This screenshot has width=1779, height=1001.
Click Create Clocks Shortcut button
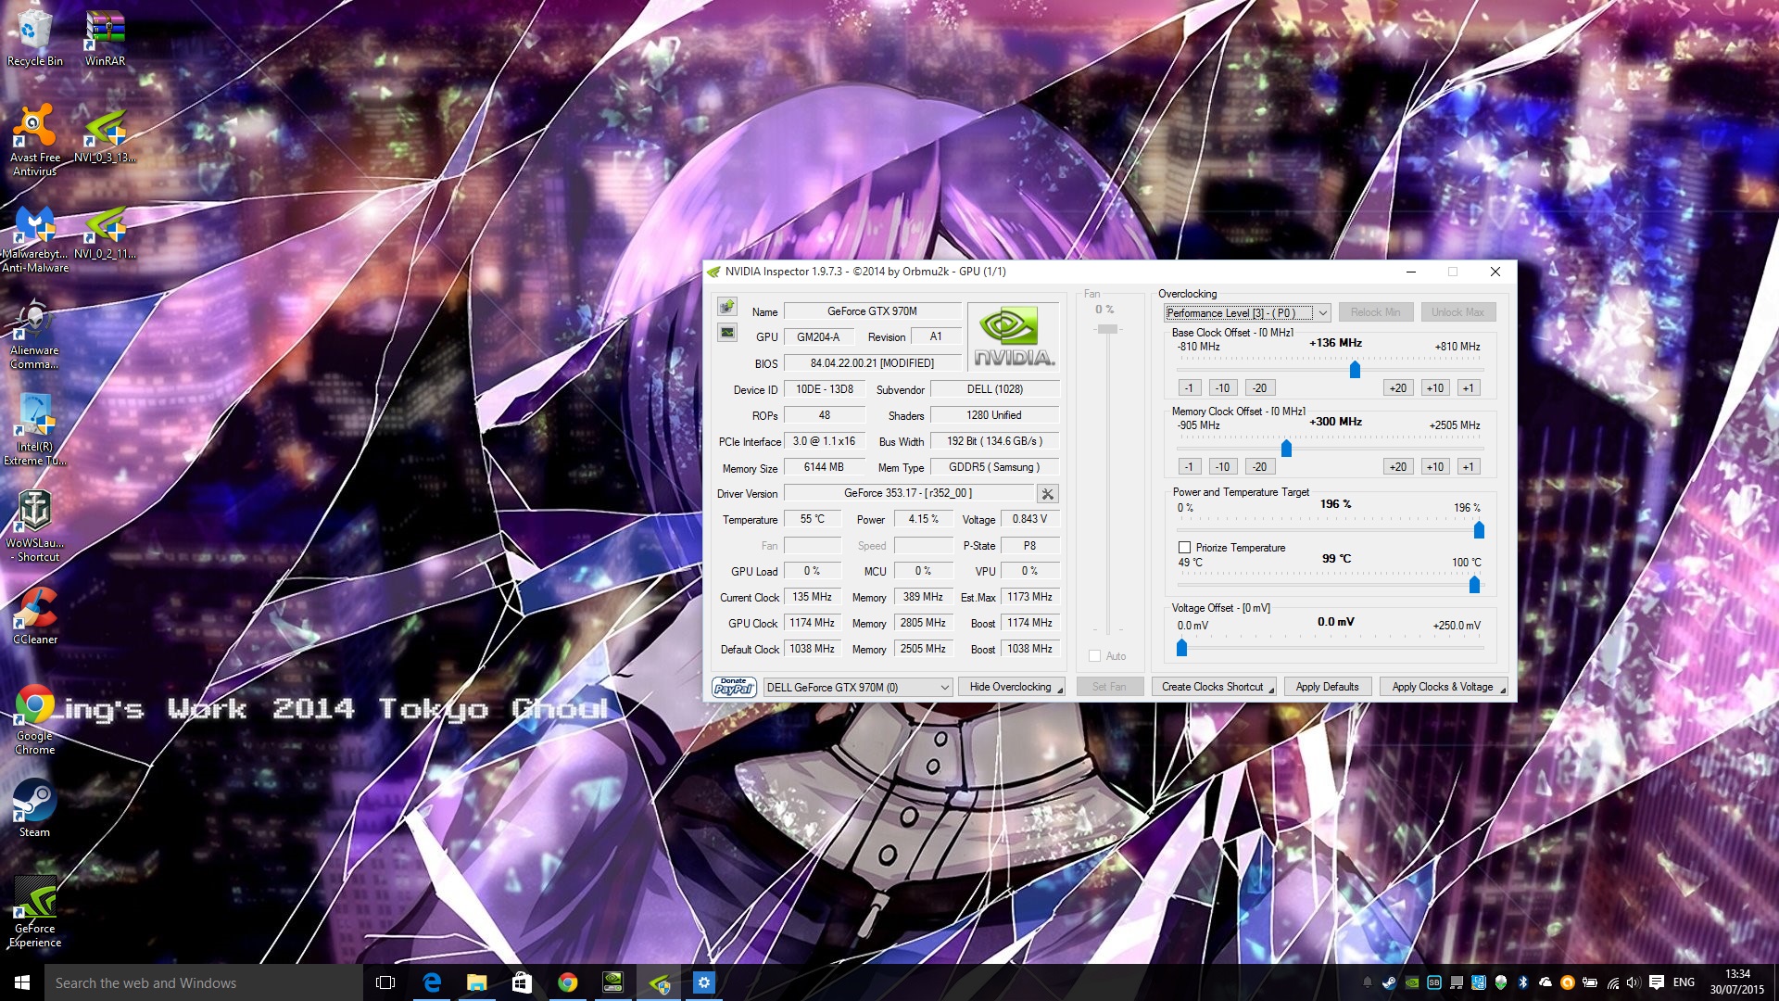(x=1214, y=687)
